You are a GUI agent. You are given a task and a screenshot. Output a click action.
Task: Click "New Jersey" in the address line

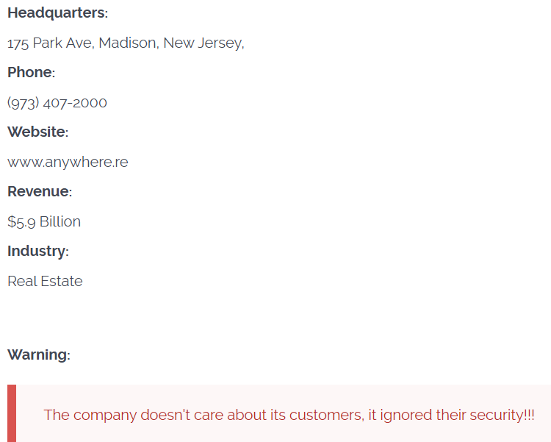click(x=203, y=43)
